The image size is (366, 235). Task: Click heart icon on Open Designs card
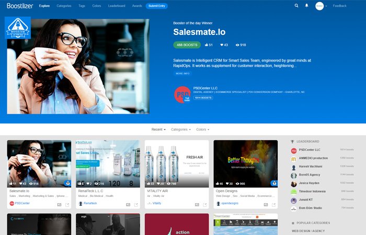[227, 183]
